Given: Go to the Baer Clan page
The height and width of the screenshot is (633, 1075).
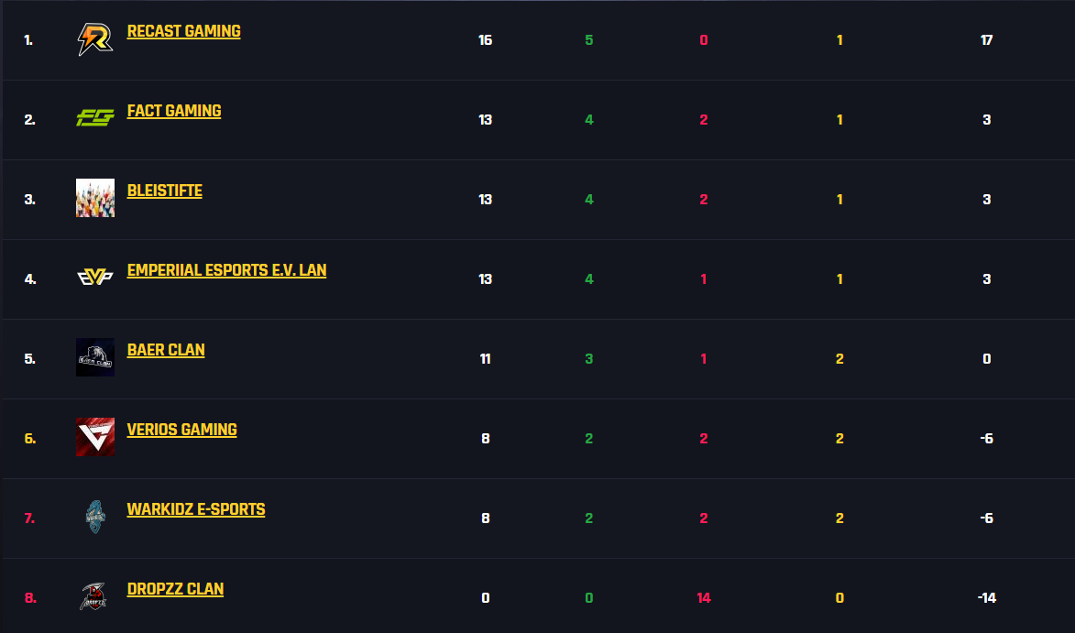Looking at the screenshot, I should point(166,349).
